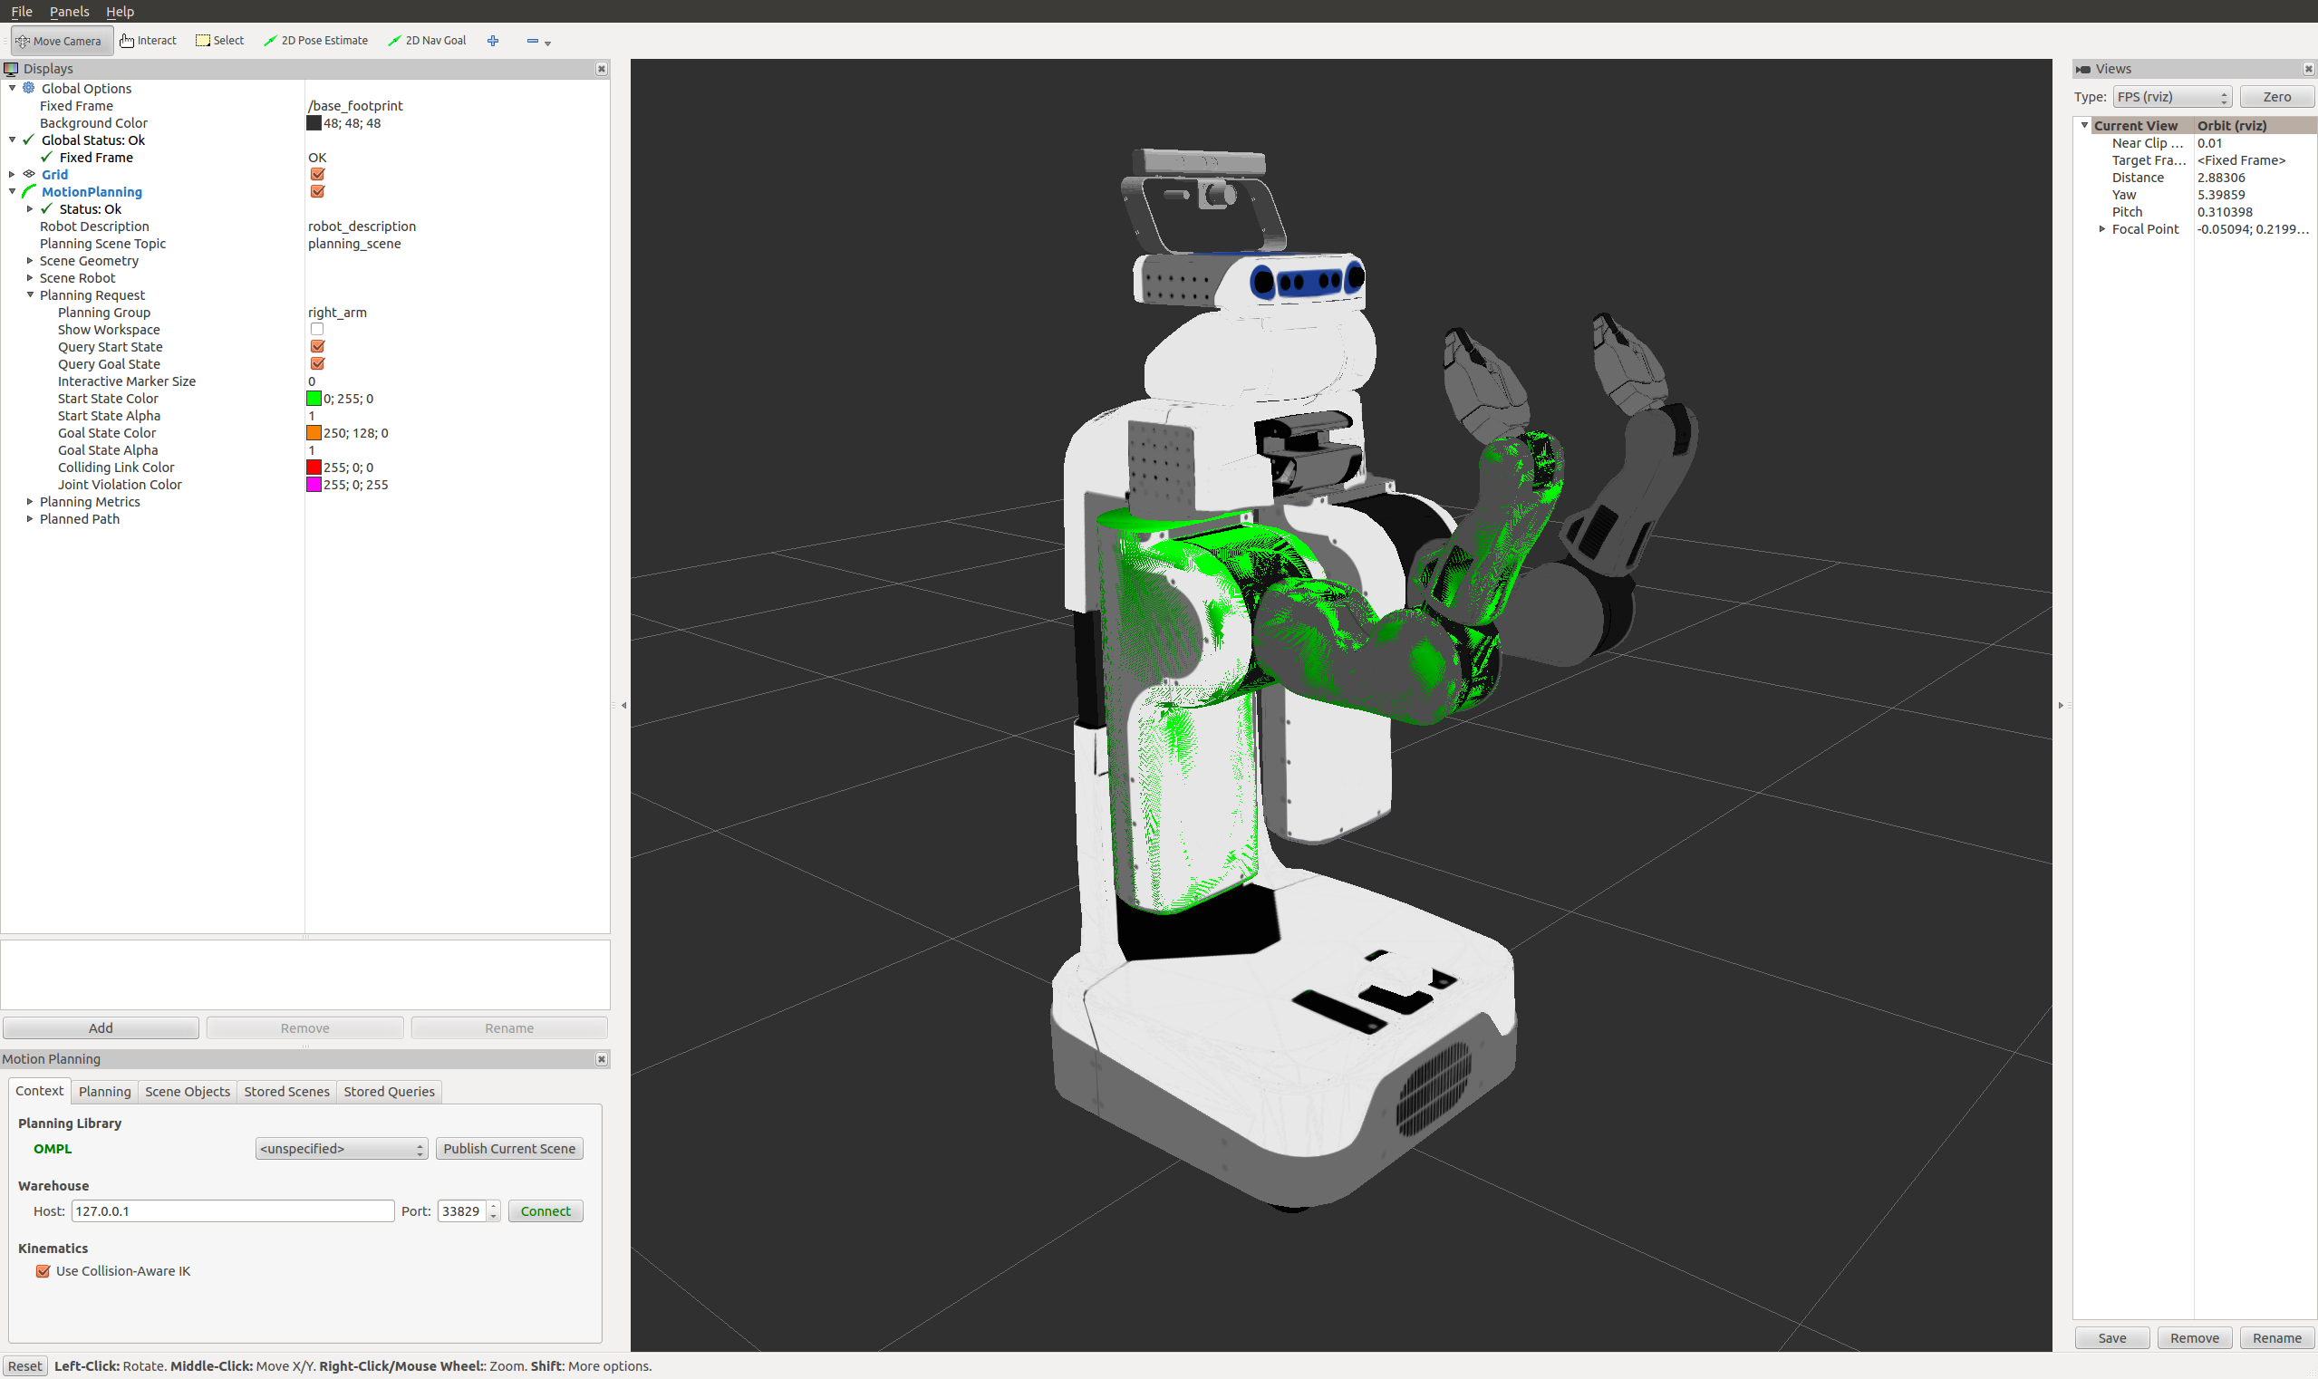Activate the Interact tool
Screen dimensions: 2318x1379
[x=149, y=41]
